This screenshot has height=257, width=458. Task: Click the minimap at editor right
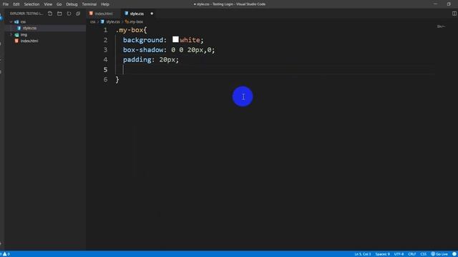441,26
